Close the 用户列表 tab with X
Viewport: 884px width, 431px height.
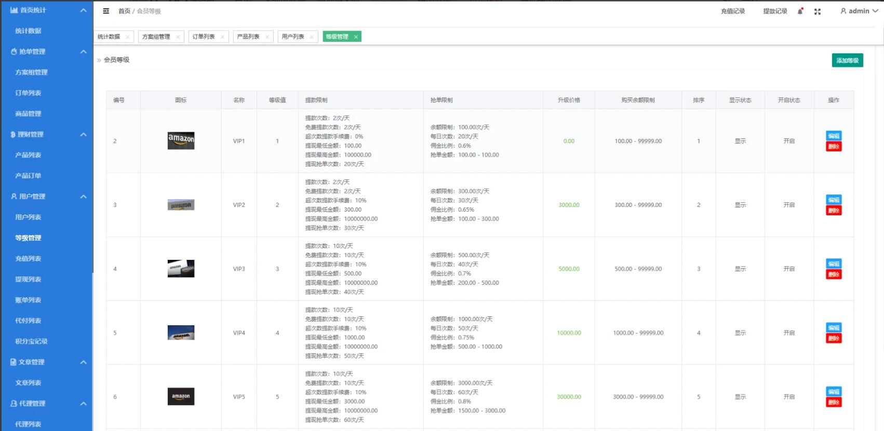point(312,37)
